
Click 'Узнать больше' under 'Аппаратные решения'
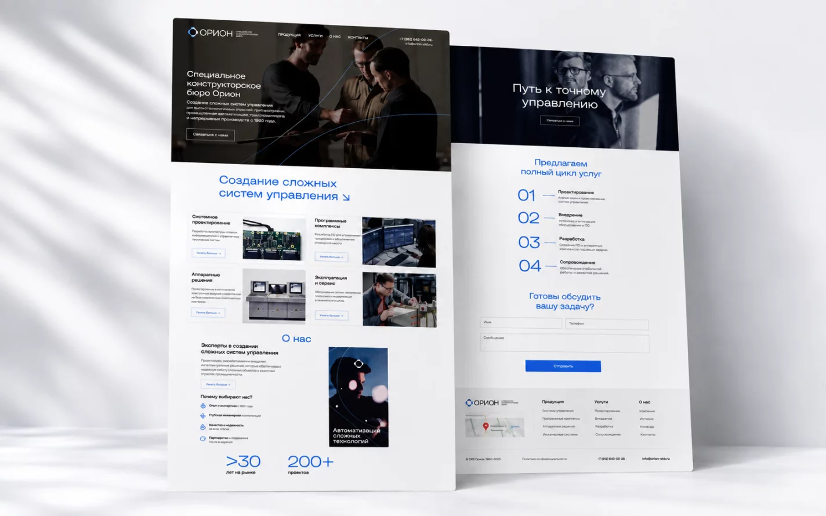point(208,312)
